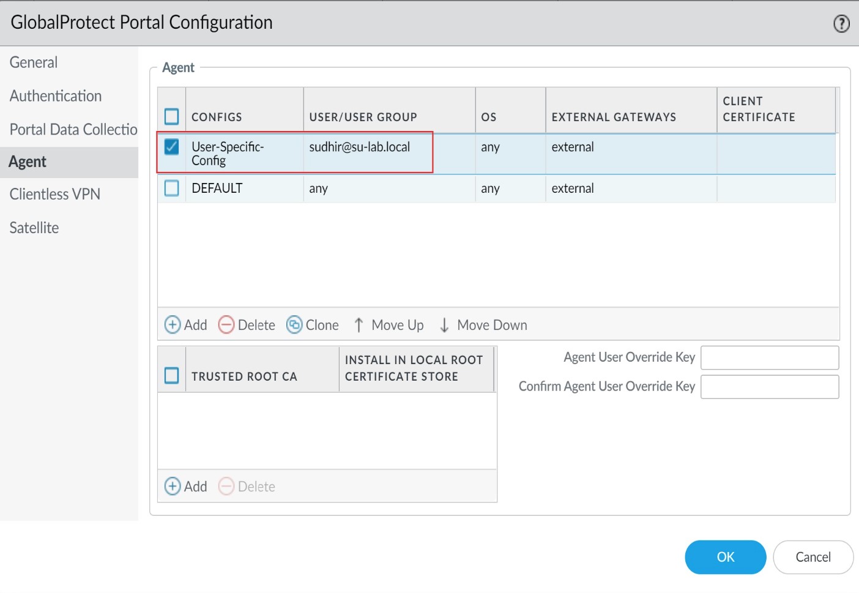Uncheck the User-Specific-Config checkbox
This screenshot has width=859, height=593.
171,147
